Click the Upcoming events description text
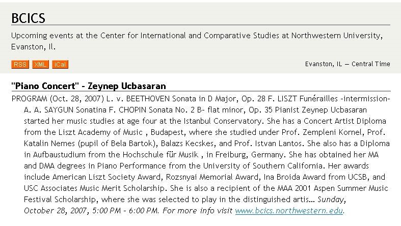401x226 pixels. [x=197, y=41]
